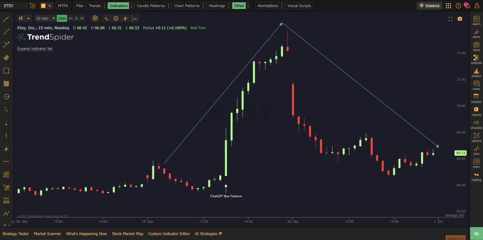This screenshot has height=240, width=483.
Task: Open the Other three-dot menu
Action: point(248,6)
